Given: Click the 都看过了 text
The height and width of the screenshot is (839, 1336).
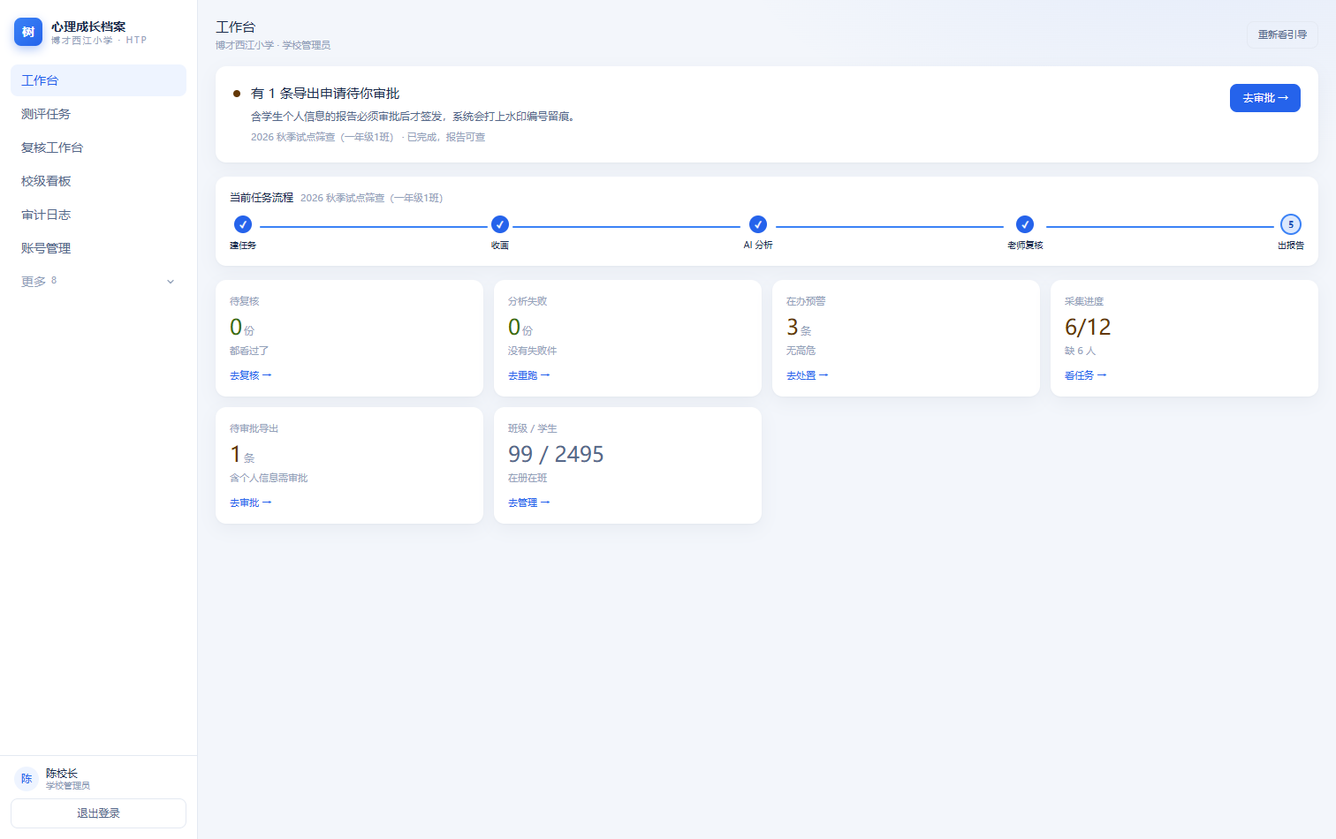Looking at the screenshot, I should click(249, 351).
